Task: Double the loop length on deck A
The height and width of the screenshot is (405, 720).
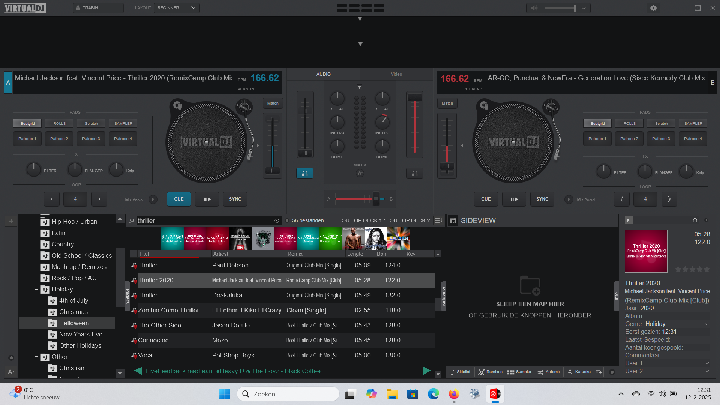Action: tap(99, 199)
